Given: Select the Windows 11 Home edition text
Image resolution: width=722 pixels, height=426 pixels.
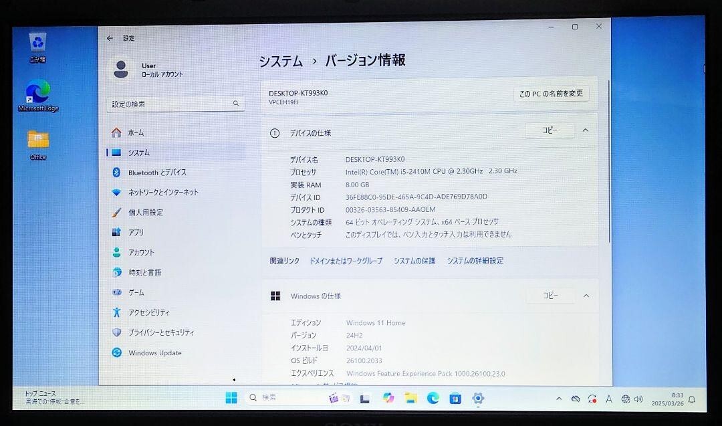Looking at the screenshot, I should coord(376,323).
